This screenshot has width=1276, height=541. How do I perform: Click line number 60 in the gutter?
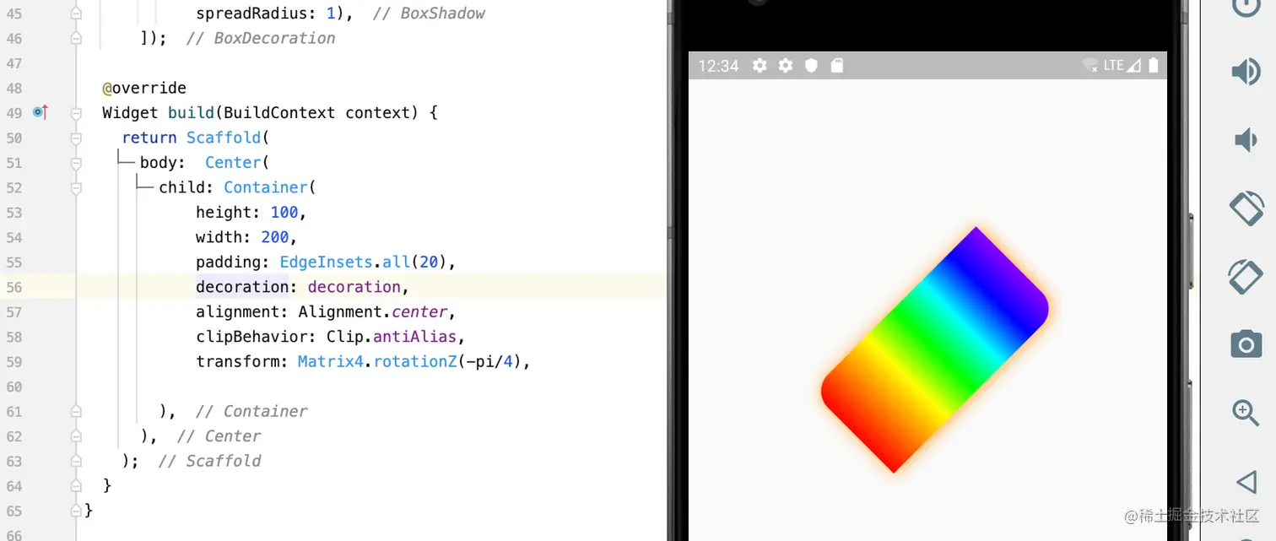(14, 387)
